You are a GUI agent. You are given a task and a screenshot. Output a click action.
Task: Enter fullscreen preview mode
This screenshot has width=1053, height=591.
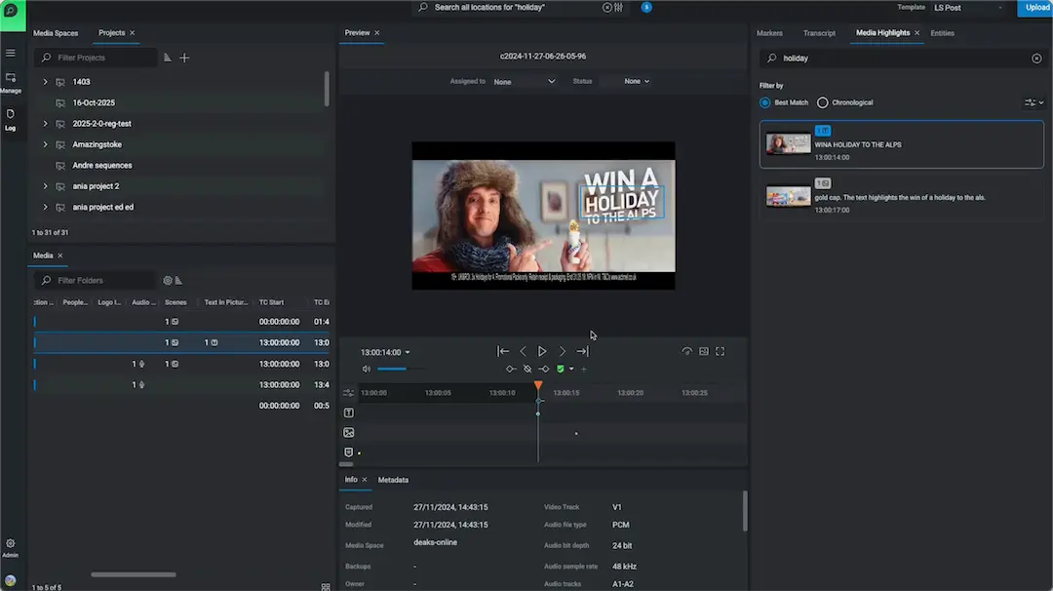721,351
